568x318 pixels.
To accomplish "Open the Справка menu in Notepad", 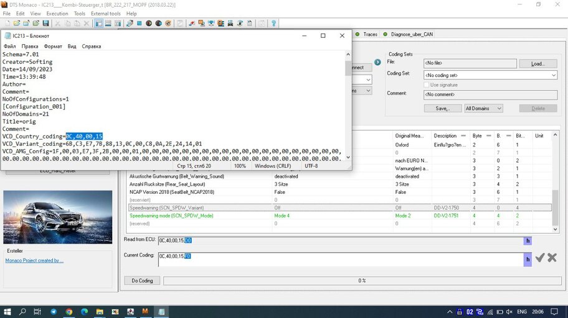I will (x=92, y=46).
